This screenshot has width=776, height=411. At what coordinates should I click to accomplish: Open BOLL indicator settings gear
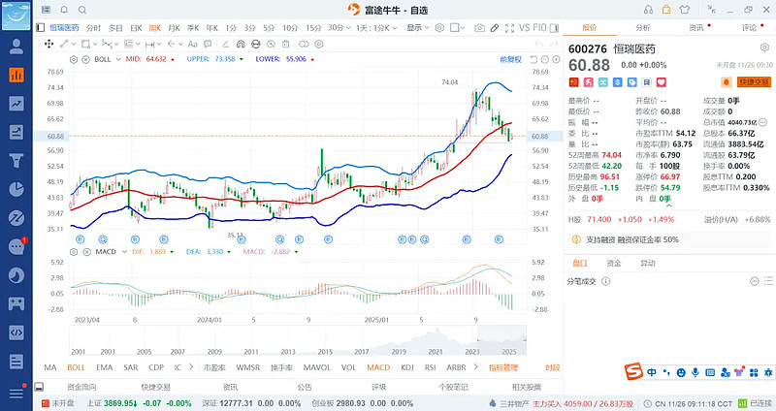point(74,59)
